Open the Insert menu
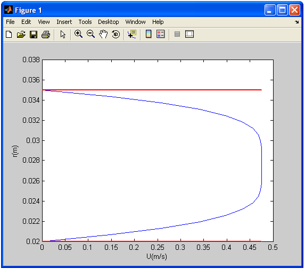This screenshot has height=269, width=305. tap(64, 22)
